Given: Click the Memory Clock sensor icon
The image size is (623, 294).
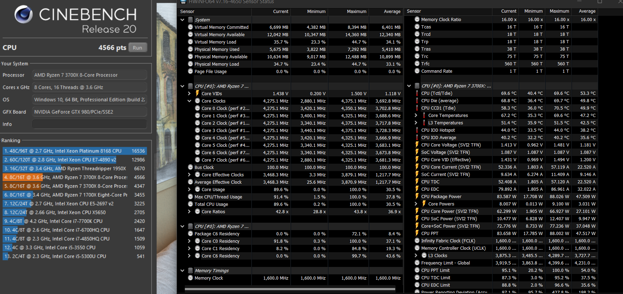Looking at the screenshot, I should [x=190, y=278].
